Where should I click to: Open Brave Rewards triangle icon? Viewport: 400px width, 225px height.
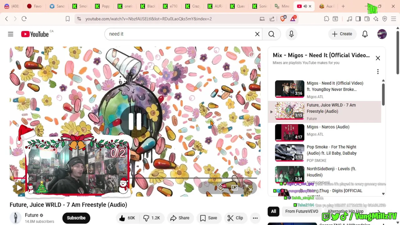[x=293, y=19]
